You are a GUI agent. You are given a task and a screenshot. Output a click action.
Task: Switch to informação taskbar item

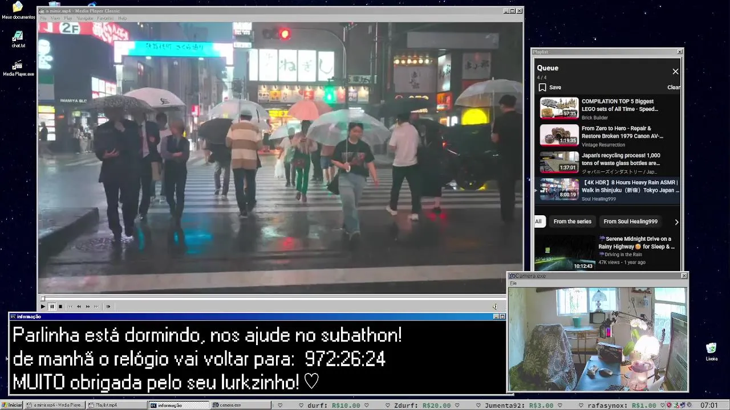179,405
